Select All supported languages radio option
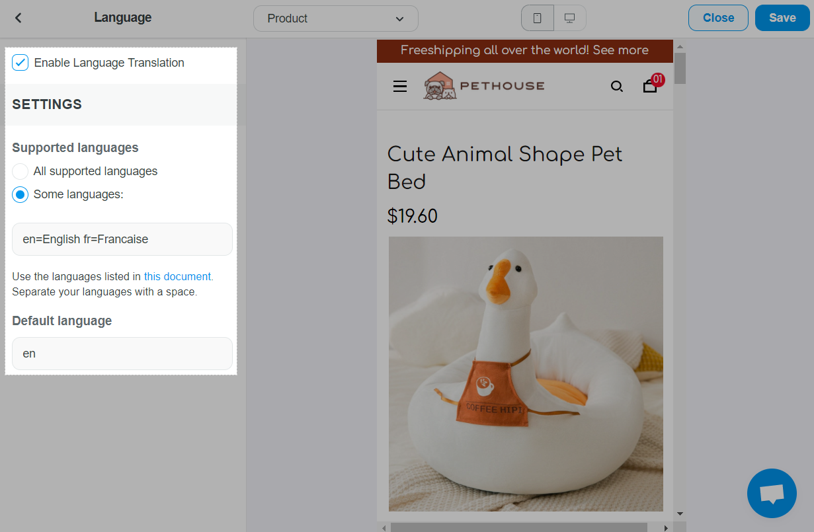This screenshot has width=814, height=532. [x=20, y=172]
